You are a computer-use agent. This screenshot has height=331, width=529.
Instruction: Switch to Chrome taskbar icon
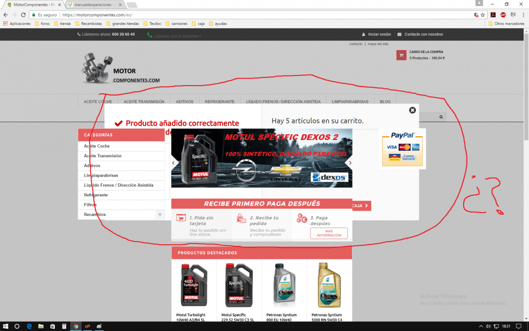76,326
